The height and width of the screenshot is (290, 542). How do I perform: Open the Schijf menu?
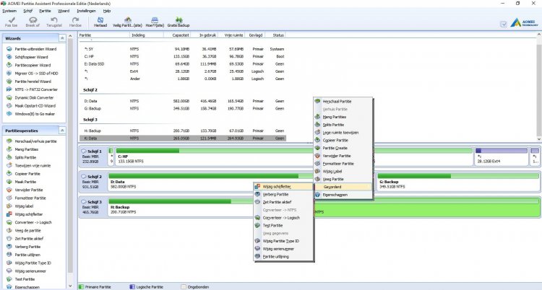(28, 11)
